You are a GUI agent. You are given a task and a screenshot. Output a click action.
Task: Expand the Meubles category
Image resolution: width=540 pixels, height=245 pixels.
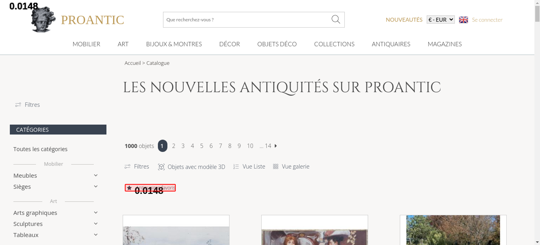point(96,175)
